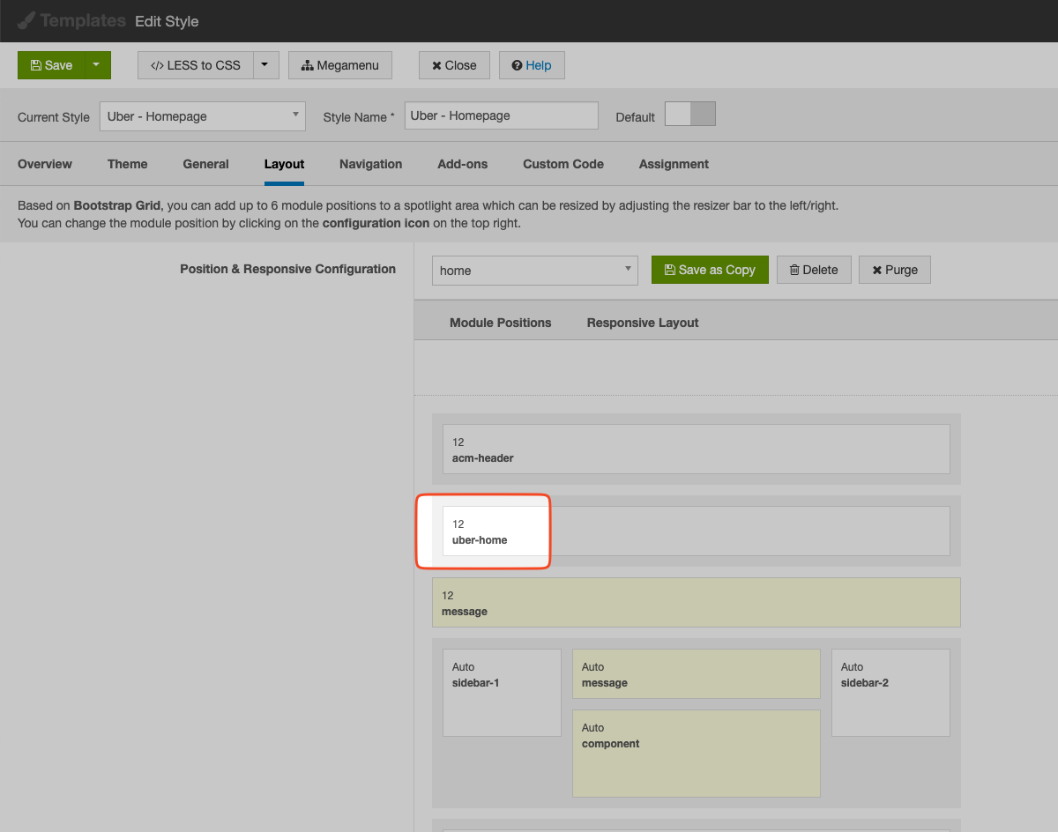Open the Megamenu editor

point(339,65)
